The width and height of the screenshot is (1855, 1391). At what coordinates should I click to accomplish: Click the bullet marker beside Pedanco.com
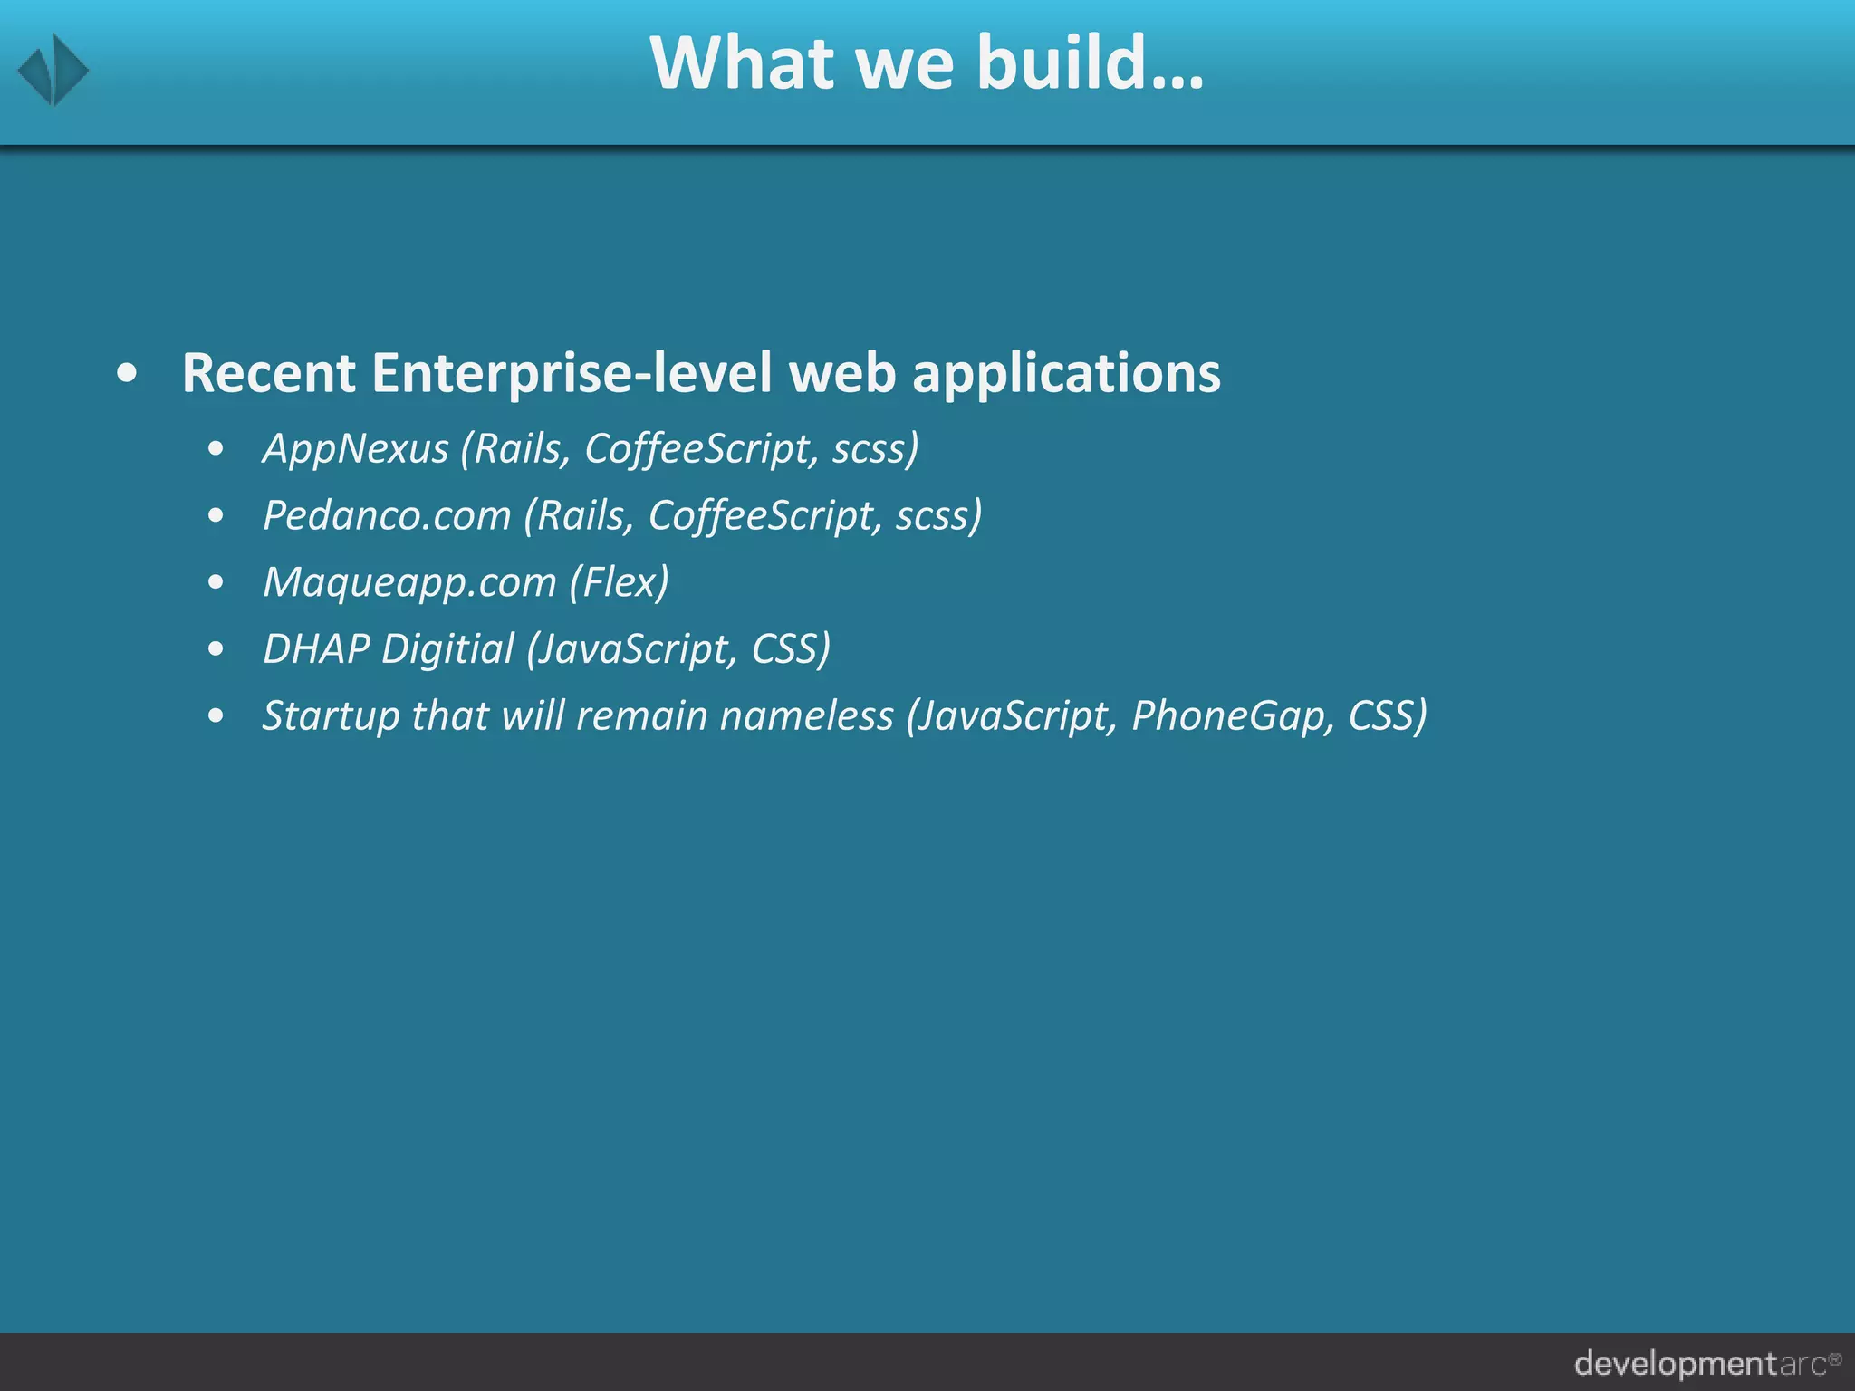coord(216,515)
